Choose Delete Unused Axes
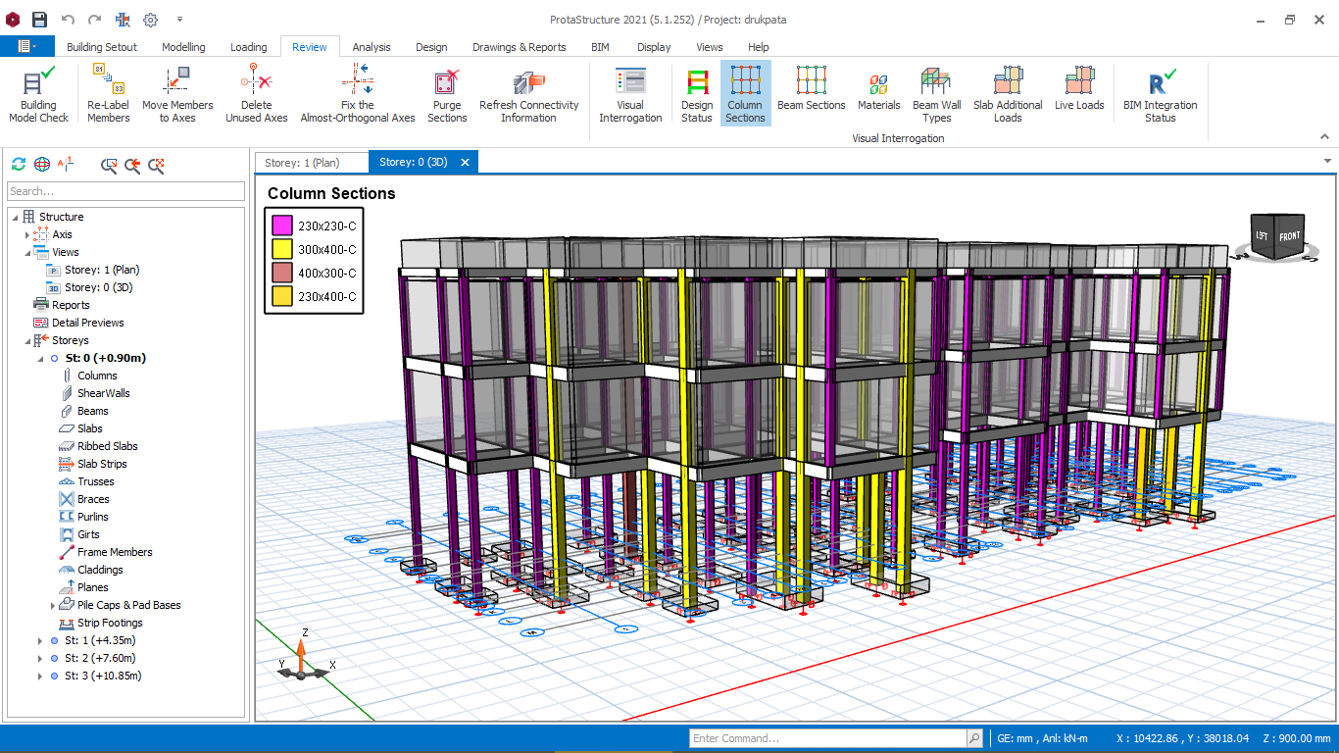 pyautogui.click(x=257, y=95)
